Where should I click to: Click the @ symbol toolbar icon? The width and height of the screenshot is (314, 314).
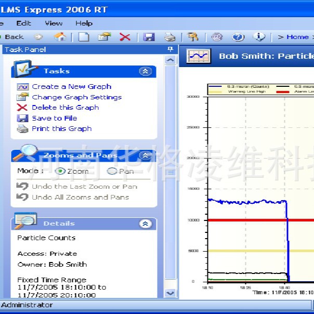pyautogui.click(x=217, y=37)
